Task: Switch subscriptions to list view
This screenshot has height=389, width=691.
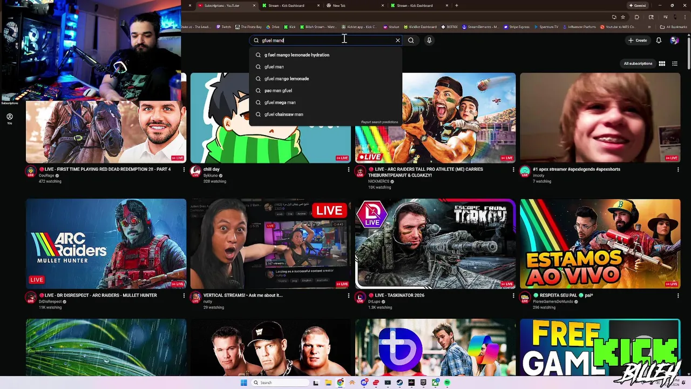Action: (675, 64)
